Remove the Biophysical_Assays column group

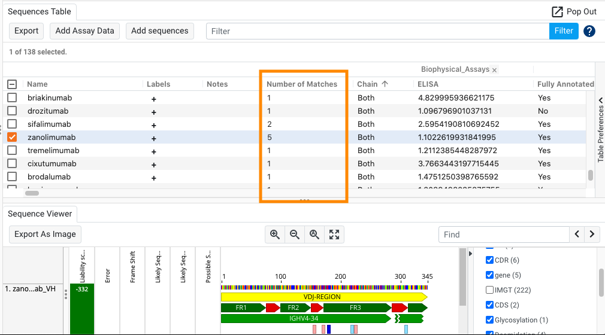pos(495,70)
